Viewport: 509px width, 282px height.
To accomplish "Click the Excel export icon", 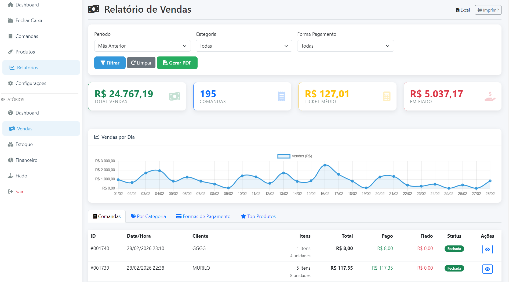I will point(458,10).
